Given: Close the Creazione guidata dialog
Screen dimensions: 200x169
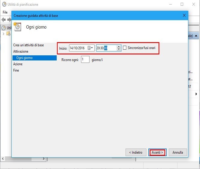Looking at the screenshot, I should (184, 15).
